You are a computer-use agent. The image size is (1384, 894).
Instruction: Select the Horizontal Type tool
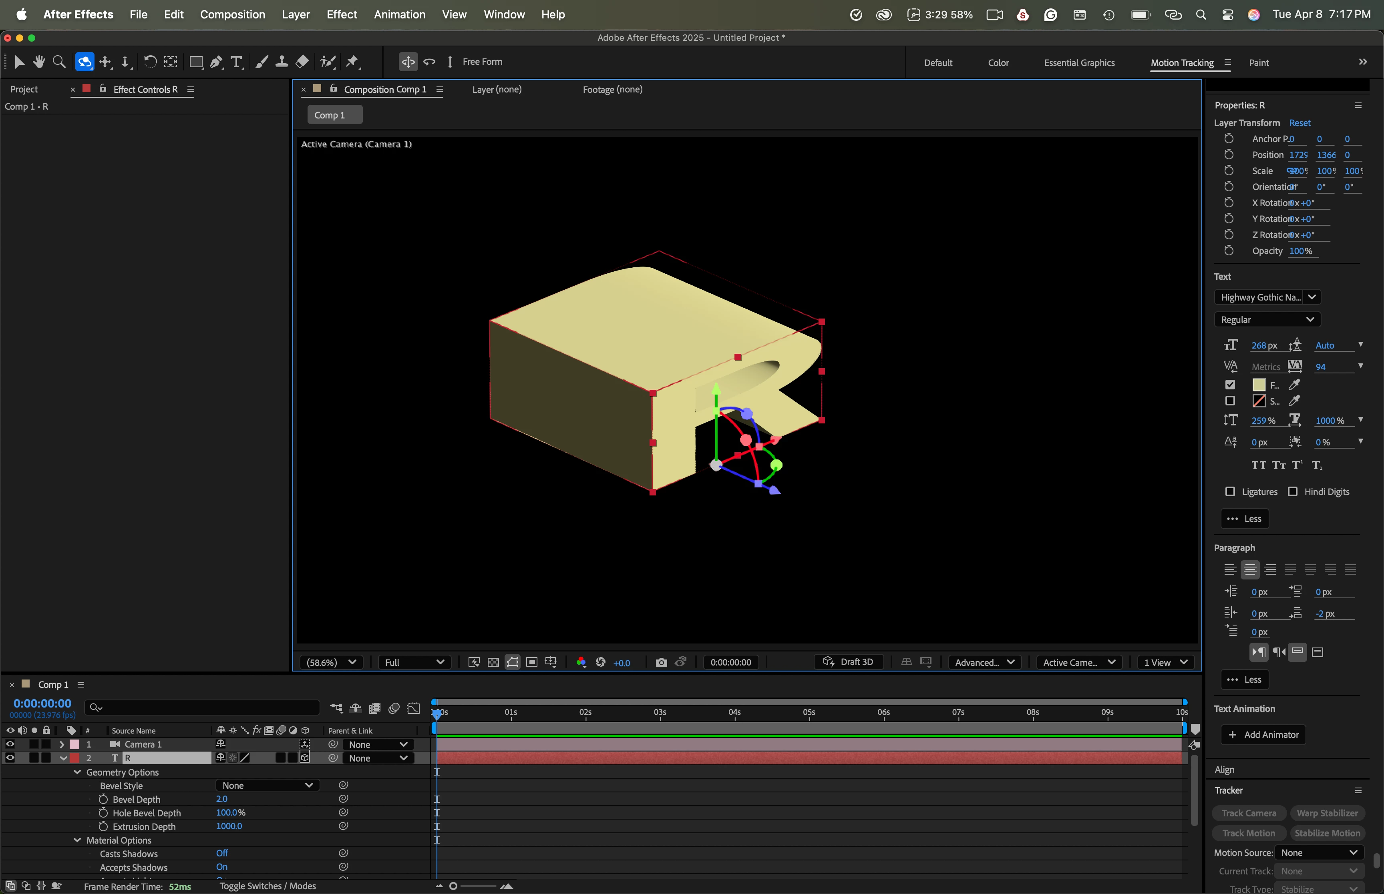pos(236,62)
